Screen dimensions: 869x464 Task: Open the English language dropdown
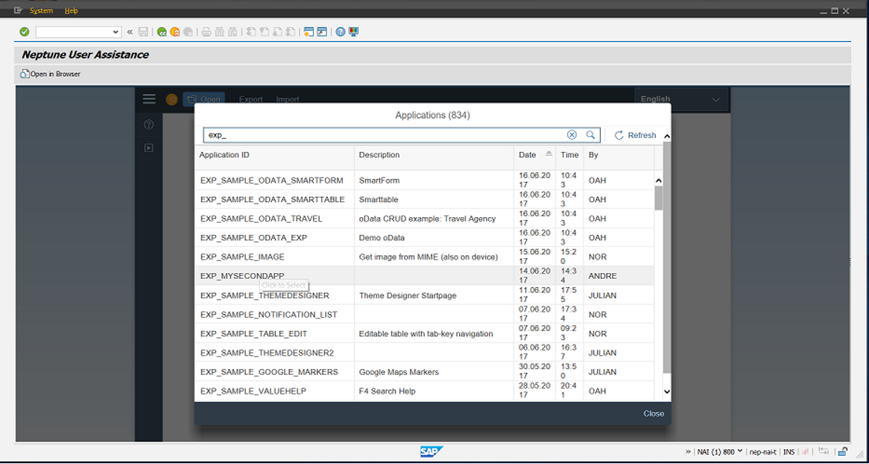coord(715,99)
